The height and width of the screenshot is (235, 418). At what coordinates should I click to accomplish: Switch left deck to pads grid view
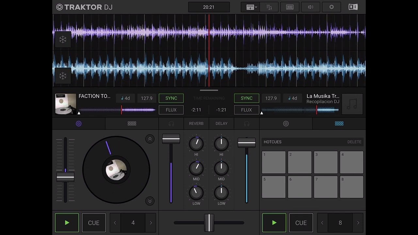click(x=132, y=124)
